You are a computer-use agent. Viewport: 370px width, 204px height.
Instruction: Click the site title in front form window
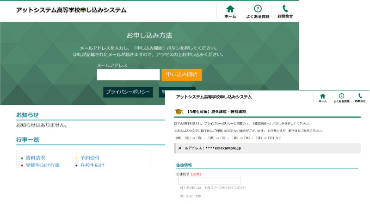214,97
